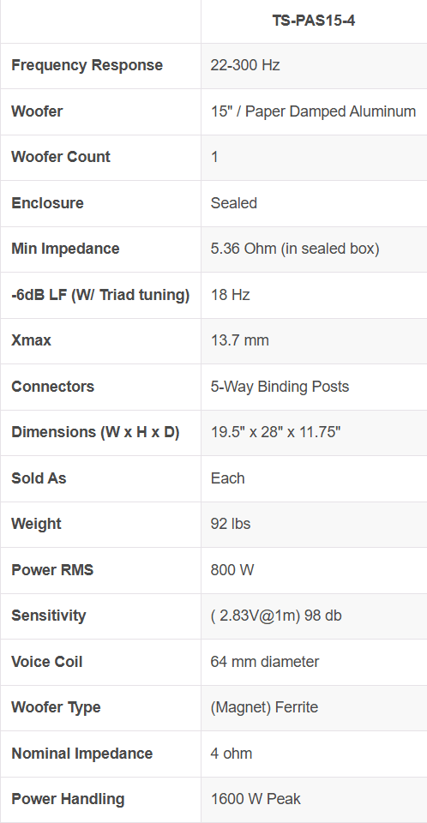The image size is (427, 823).
Task: Click the 92 lbs weight value
Action: (231, 524)
